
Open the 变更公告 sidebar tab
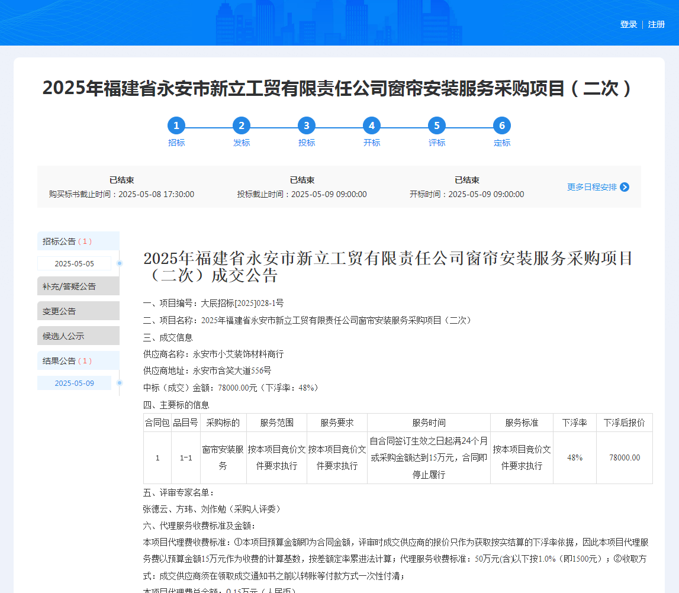pyautogui.click(x=78, y=311)
